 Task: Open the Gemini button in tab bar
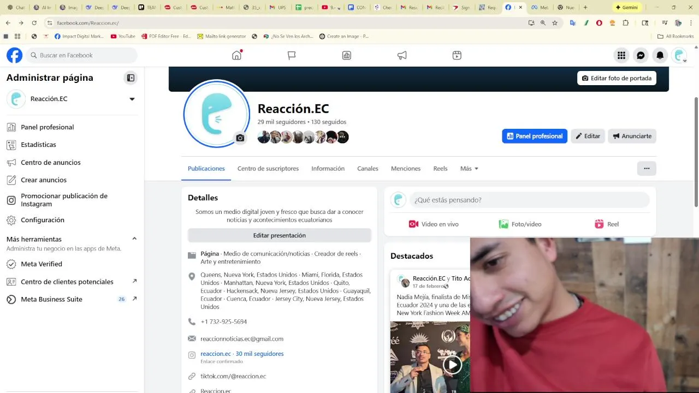point(626,7)
